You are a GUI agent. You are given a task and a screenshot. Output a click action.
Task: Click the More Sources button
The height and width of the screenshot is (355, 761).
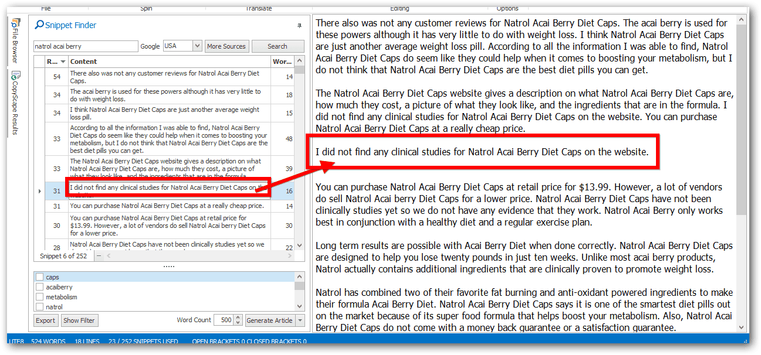pos(226,46)
